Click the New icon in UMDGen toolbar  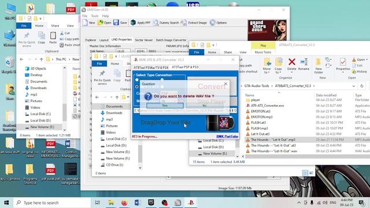point(89,23)
